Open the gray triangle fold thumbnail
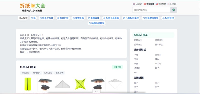 pos(63,84)
